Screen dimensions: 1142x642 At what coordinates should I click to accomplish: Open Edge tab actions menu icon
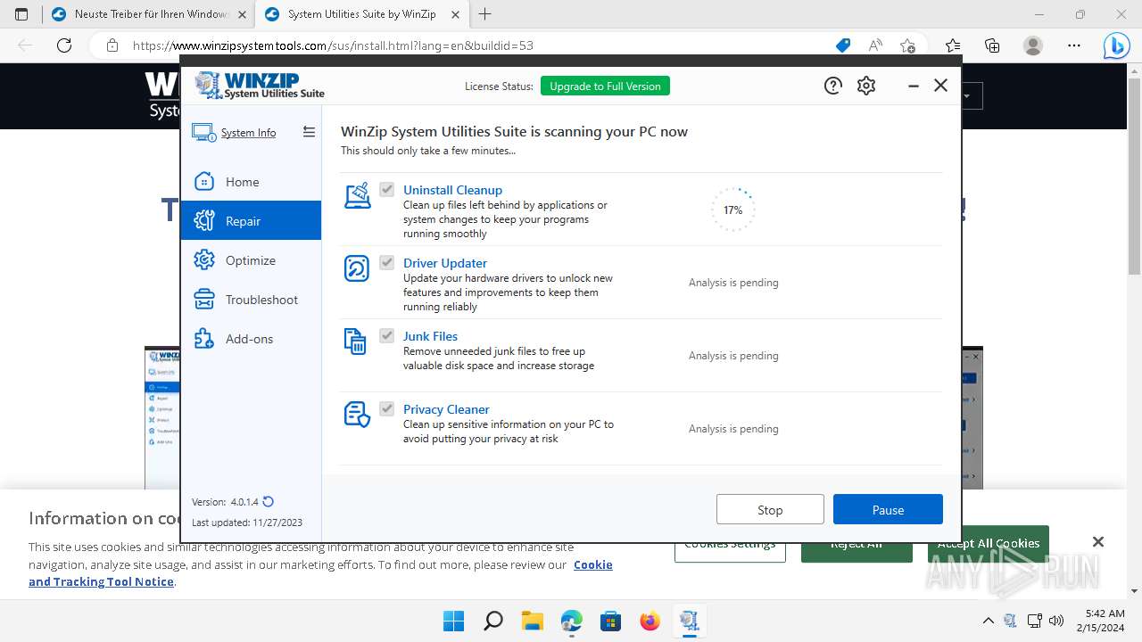pyautogui.click(x=21, y=14)
